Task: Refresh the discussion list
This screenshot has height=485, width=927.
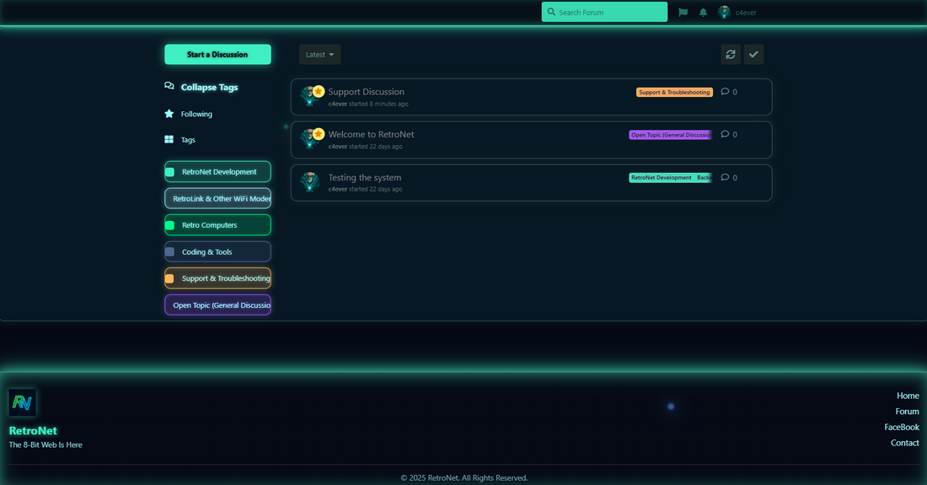Action: coord(731,55)
